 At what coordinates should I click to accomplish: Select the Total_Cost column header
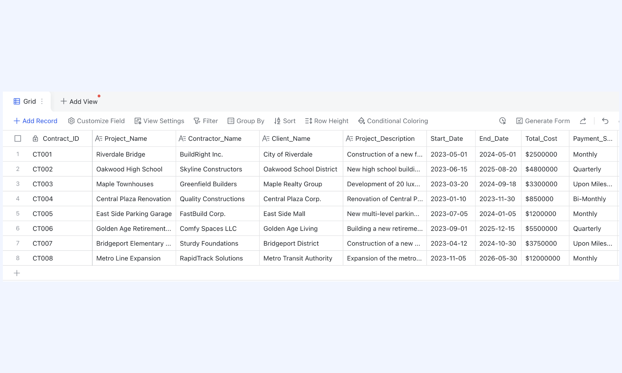pos(545,139)
